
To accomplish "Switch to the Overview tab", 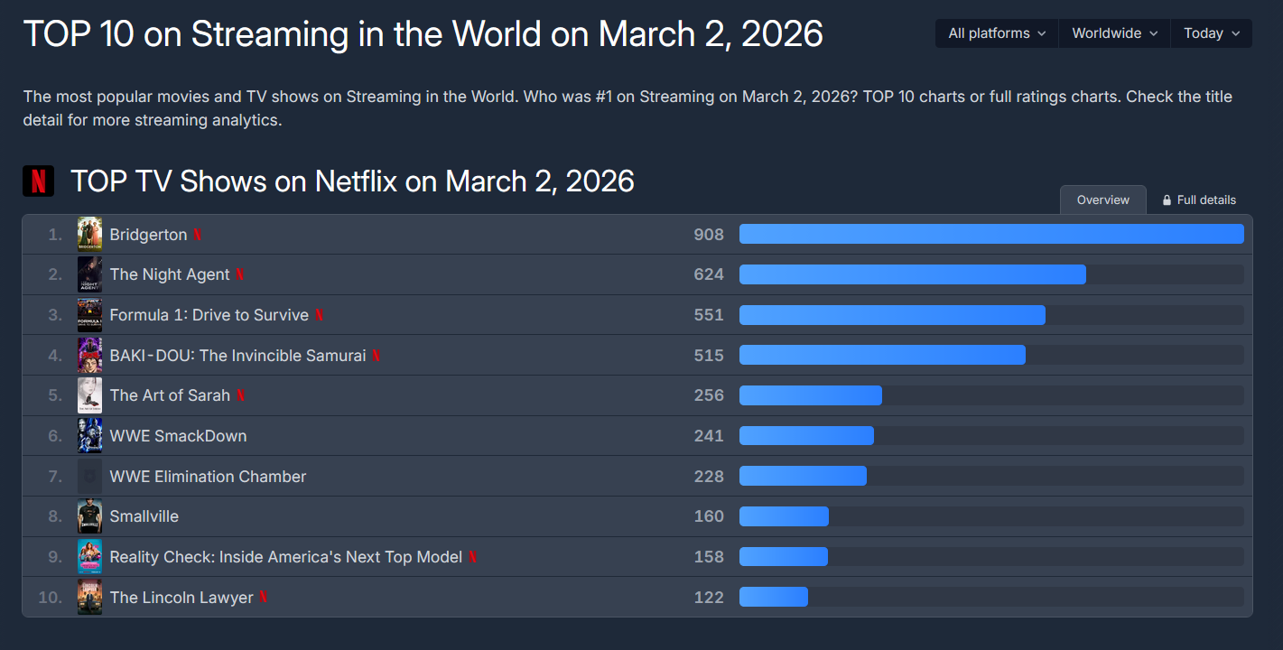I will [1102, 200].
